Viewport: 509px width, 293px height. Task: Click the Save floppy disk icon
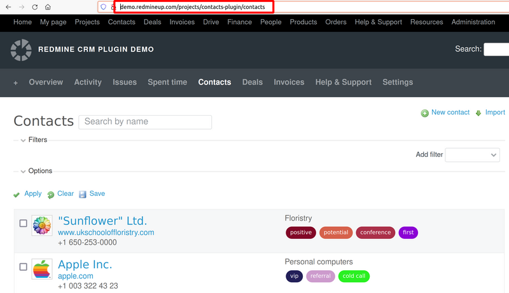coord(83,194)
